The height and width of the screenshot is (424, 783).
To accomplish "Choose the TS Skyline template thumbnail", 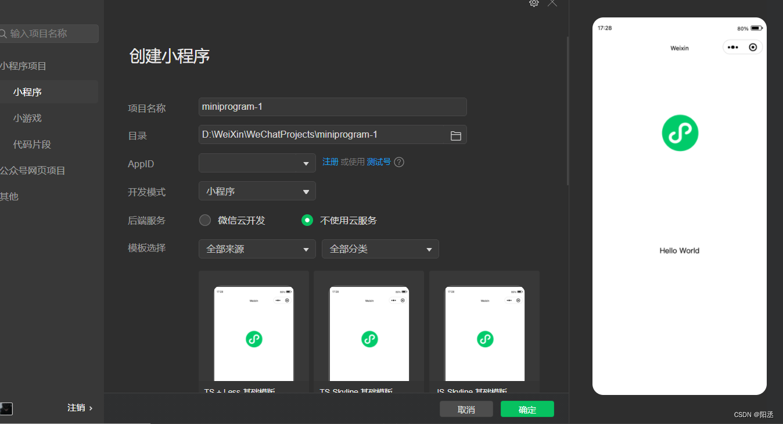I will point(369,331).
